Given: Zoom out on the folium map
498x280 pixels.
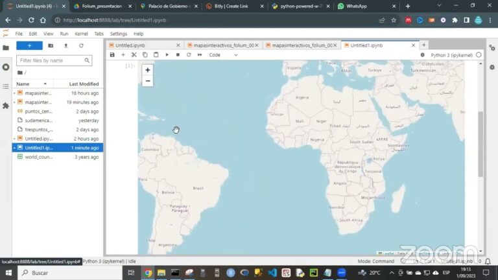Looking at the screenshot, I should tap(148, 81).
